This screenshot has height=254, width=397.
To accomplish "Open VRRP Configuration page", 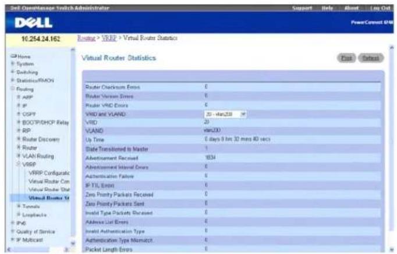I will click(49, 173).
